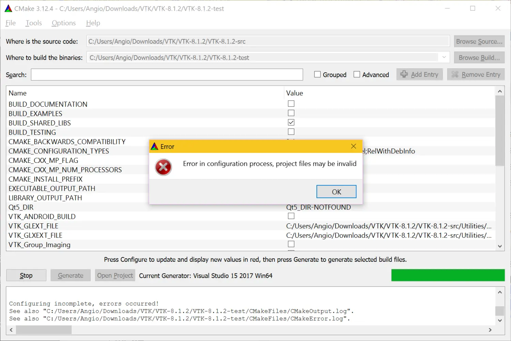Click the Open Project button
The image size is (511, 341).
coord(115,275)
